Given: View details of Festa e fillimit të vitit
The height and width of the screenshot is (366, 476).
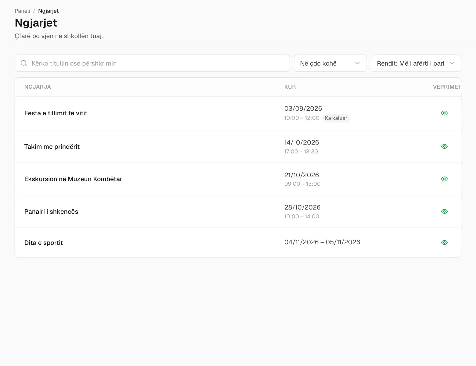Looking at the screenshot, I should [x=444, y=113].
